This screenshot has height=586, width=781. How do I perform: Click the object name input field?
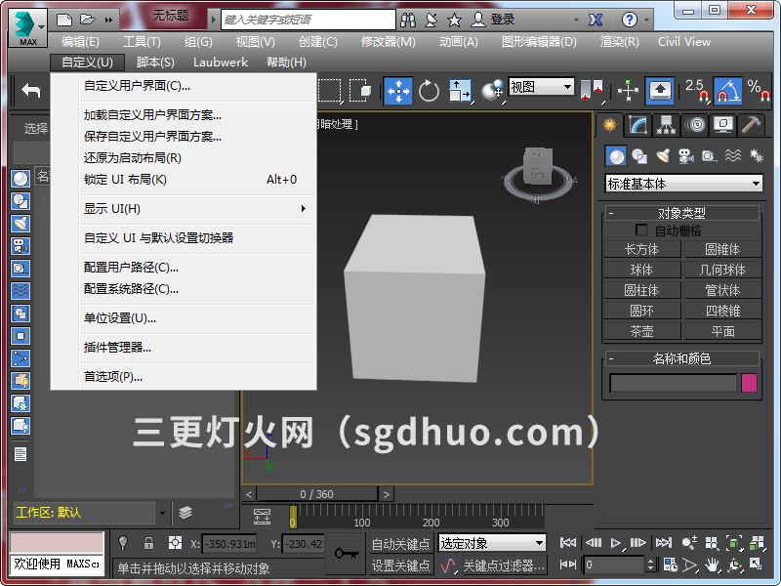point(673,383)
